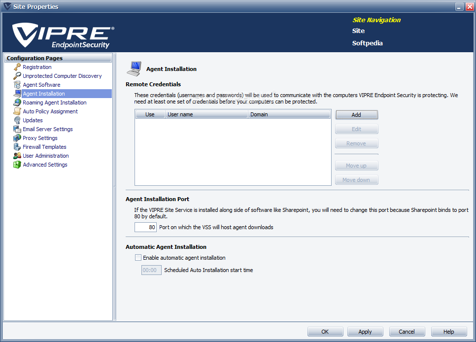Screen dimensions: 476x342
Task: Click the Site link under Site Navigation
Action: 358,31
